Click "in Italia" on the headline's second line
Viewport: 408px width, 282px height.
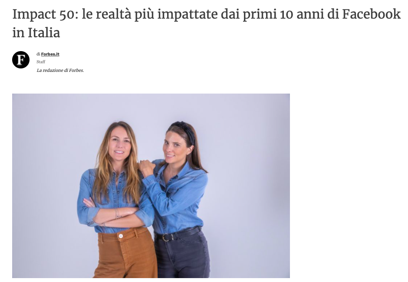[36, 33]
